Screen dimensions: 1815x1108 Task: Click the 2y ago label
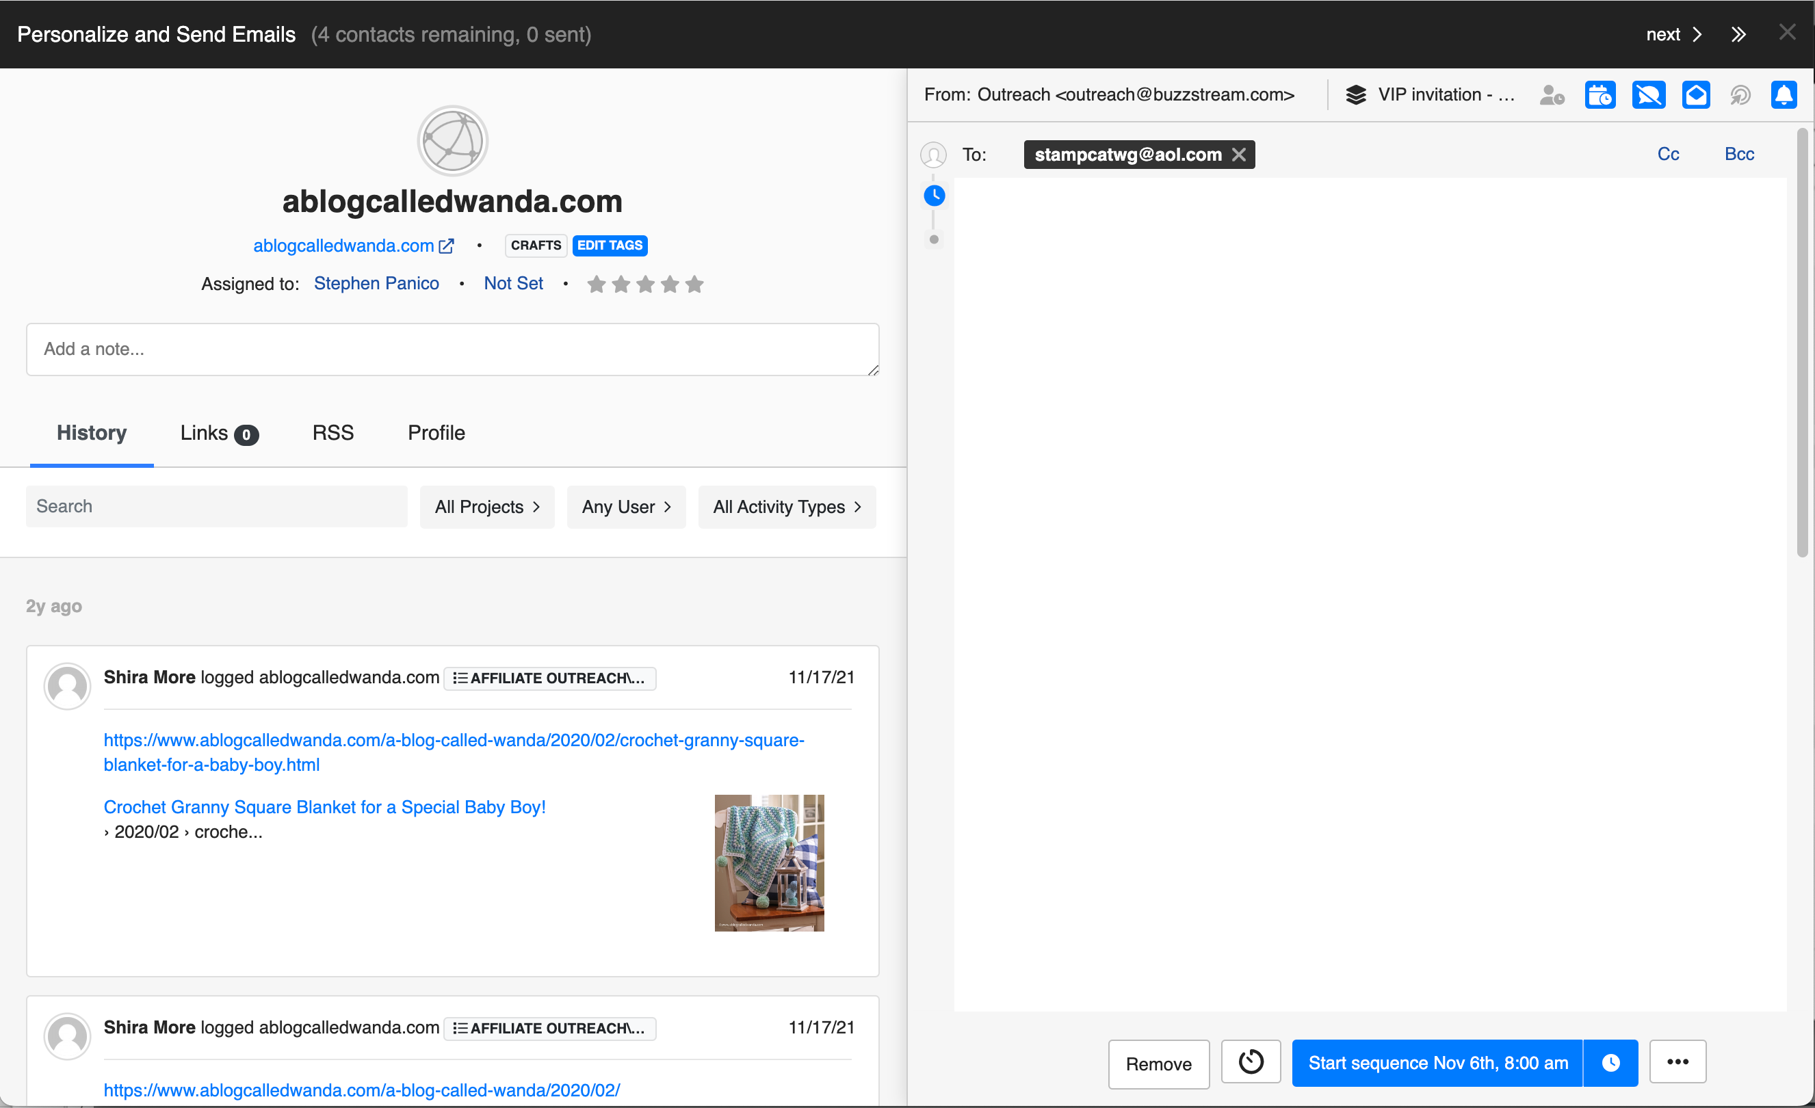point(54,607)
